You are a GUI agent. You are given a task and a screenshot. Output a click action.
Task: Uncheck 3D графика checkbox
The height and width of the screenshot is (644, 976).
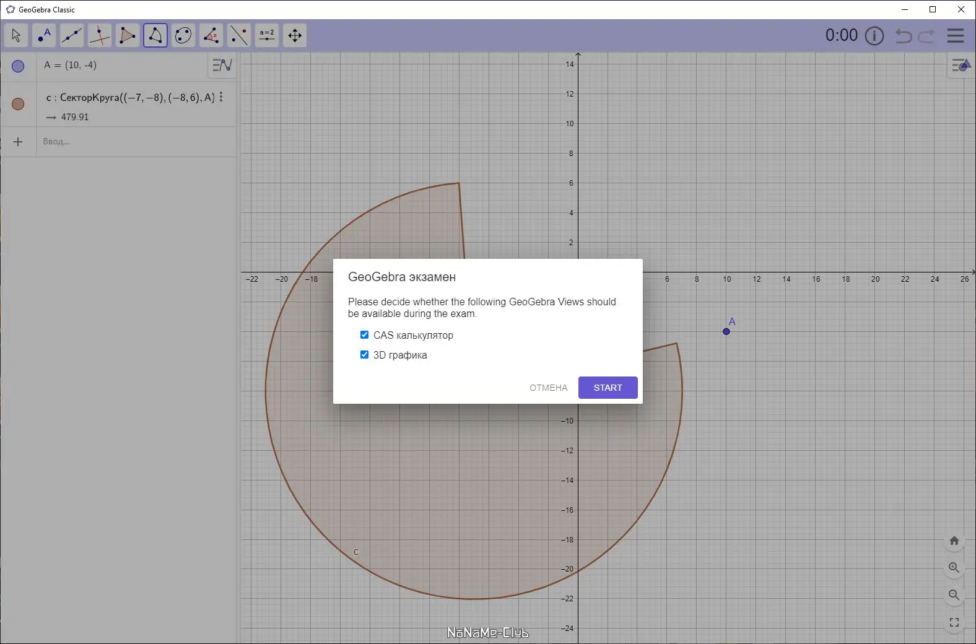364,355
